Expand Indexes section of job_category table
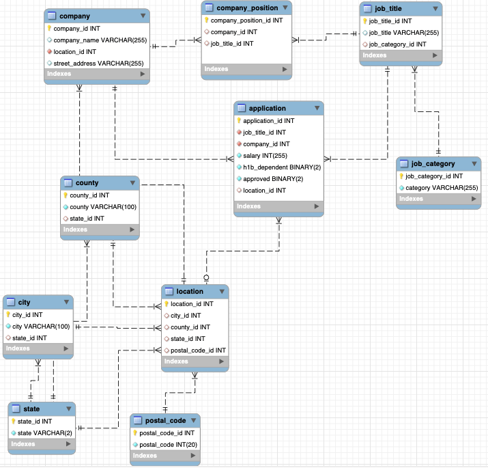 (474, 199)
